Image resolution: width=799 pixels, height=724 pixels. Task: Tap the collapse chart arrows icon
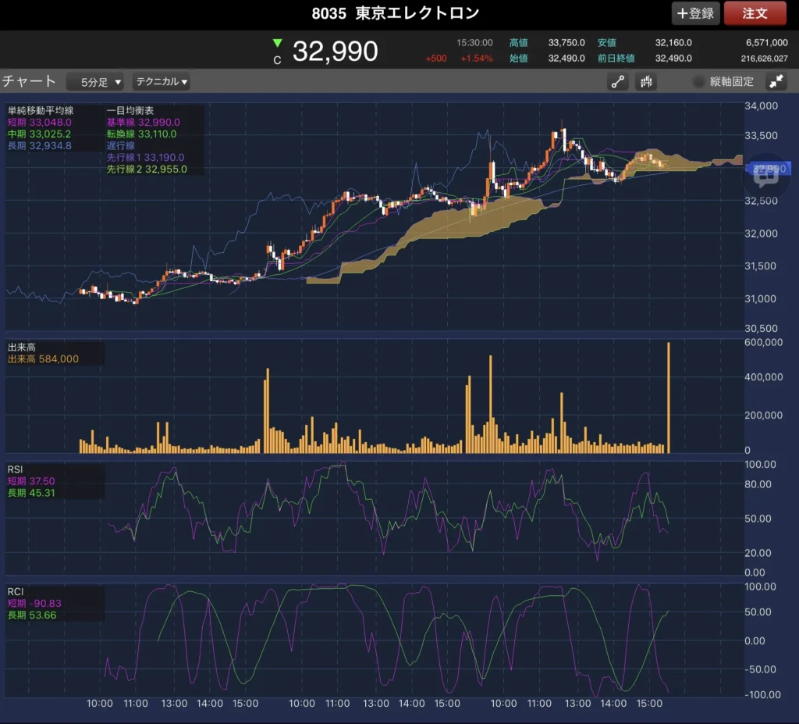(x=776, y=81)
